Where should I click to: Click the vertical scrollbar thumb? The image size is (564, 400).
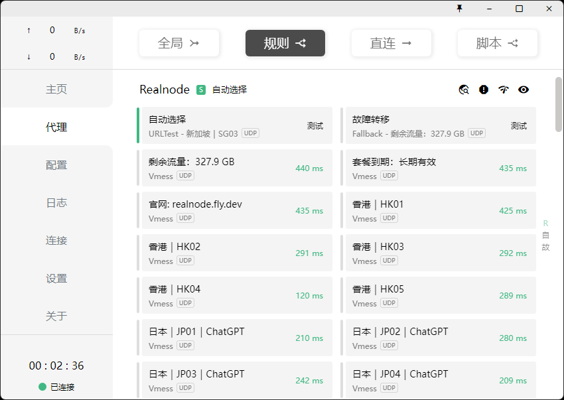click(x=559, y=105)
